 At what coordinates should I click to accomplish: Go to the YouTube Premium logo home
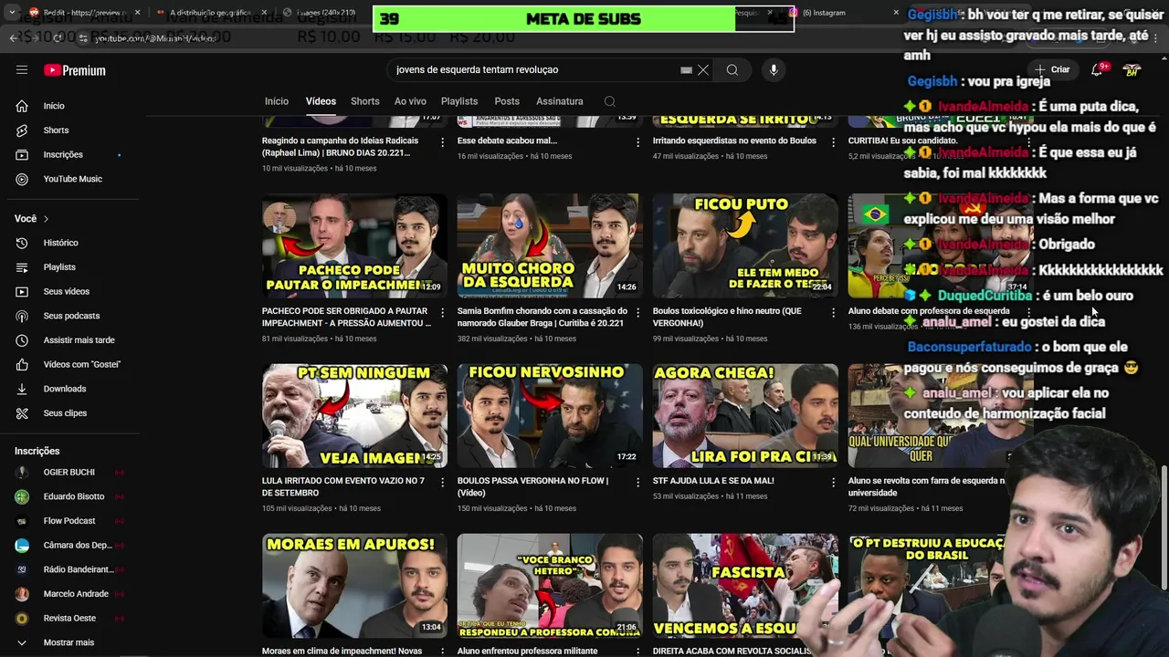(75, 70)
